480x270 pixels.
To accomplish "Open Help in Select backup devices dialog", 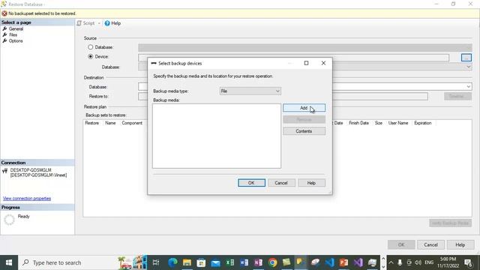I will (311, 183).
